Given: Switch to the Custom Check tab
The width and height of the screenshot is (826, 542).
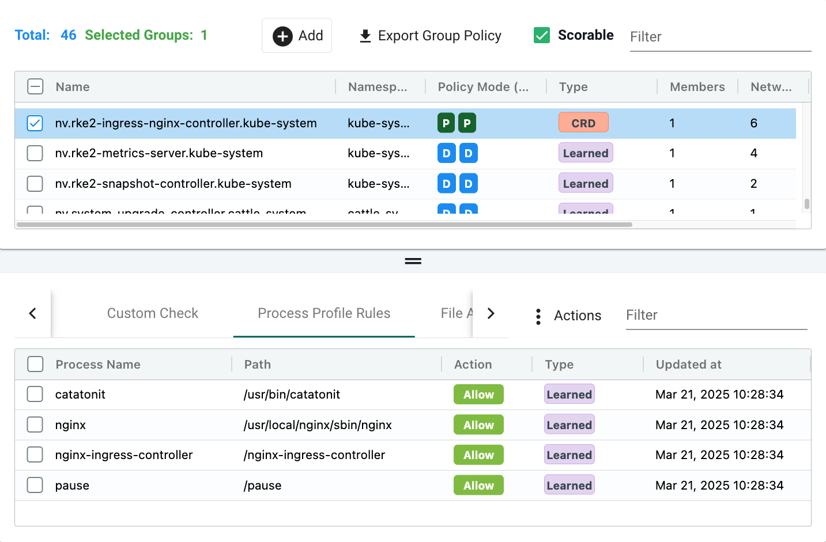Looking at the screenshot, I should tap(152, 313).
